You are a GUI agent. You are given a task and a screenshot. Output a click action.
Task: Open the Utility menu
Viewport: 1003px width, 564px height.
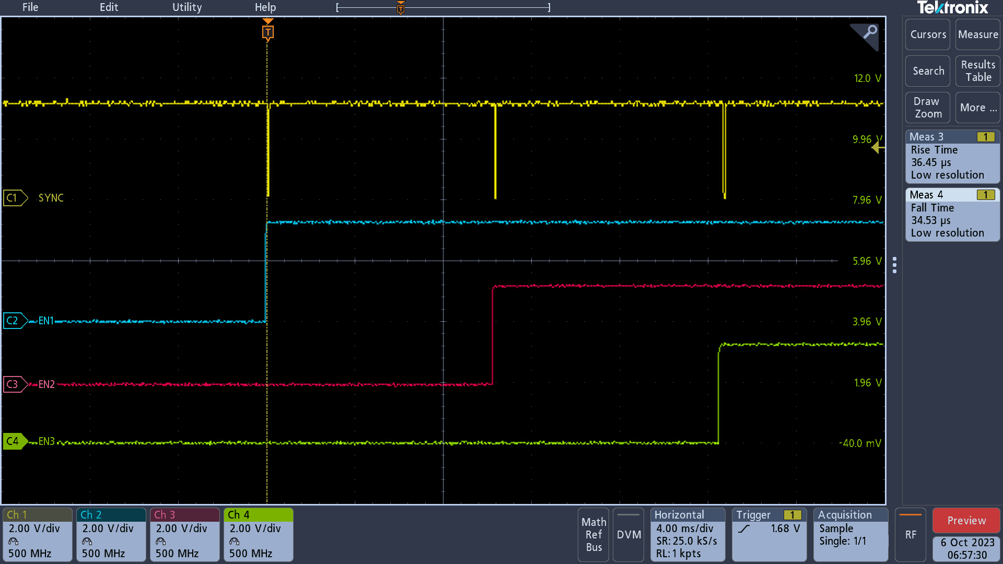pyautogui.click(x=186, y=7)
